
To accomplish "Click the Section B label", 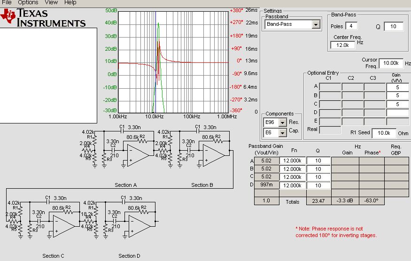I will (x=202, y=185).
